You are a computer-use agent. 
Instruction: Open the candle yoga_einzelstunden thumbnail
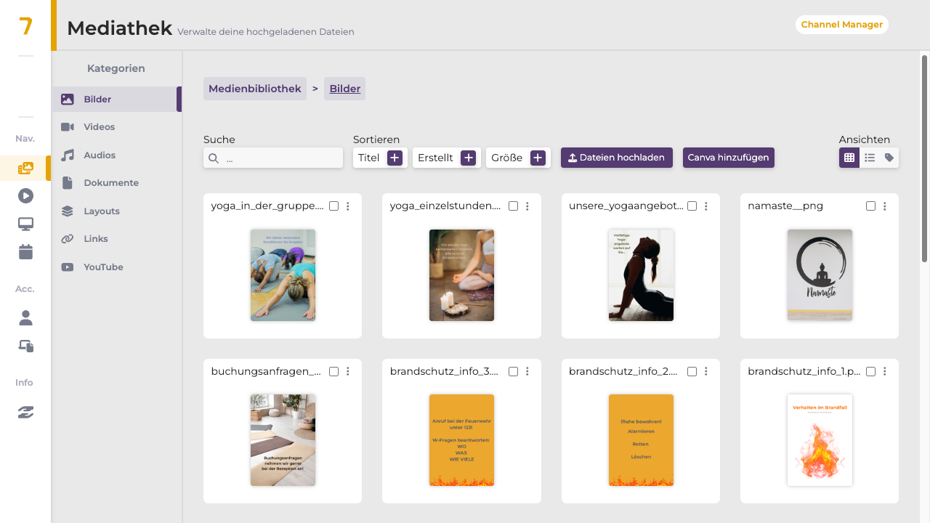click(x=461, y=275)
